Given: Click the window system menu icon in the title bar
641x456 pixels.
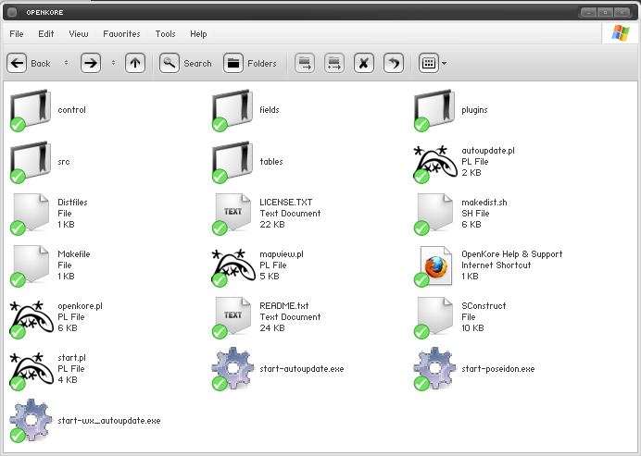Looking at the screenshot, I should [x=12, y=12].
